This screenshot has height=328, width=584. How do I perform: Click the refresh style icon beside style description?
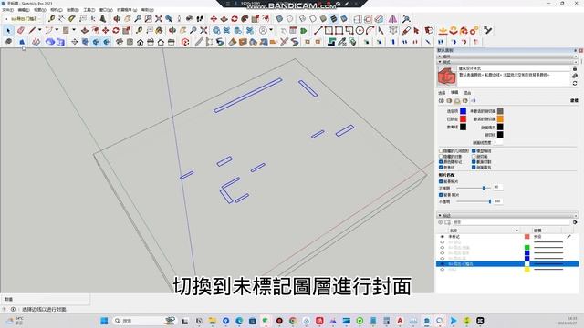point(575,83)
